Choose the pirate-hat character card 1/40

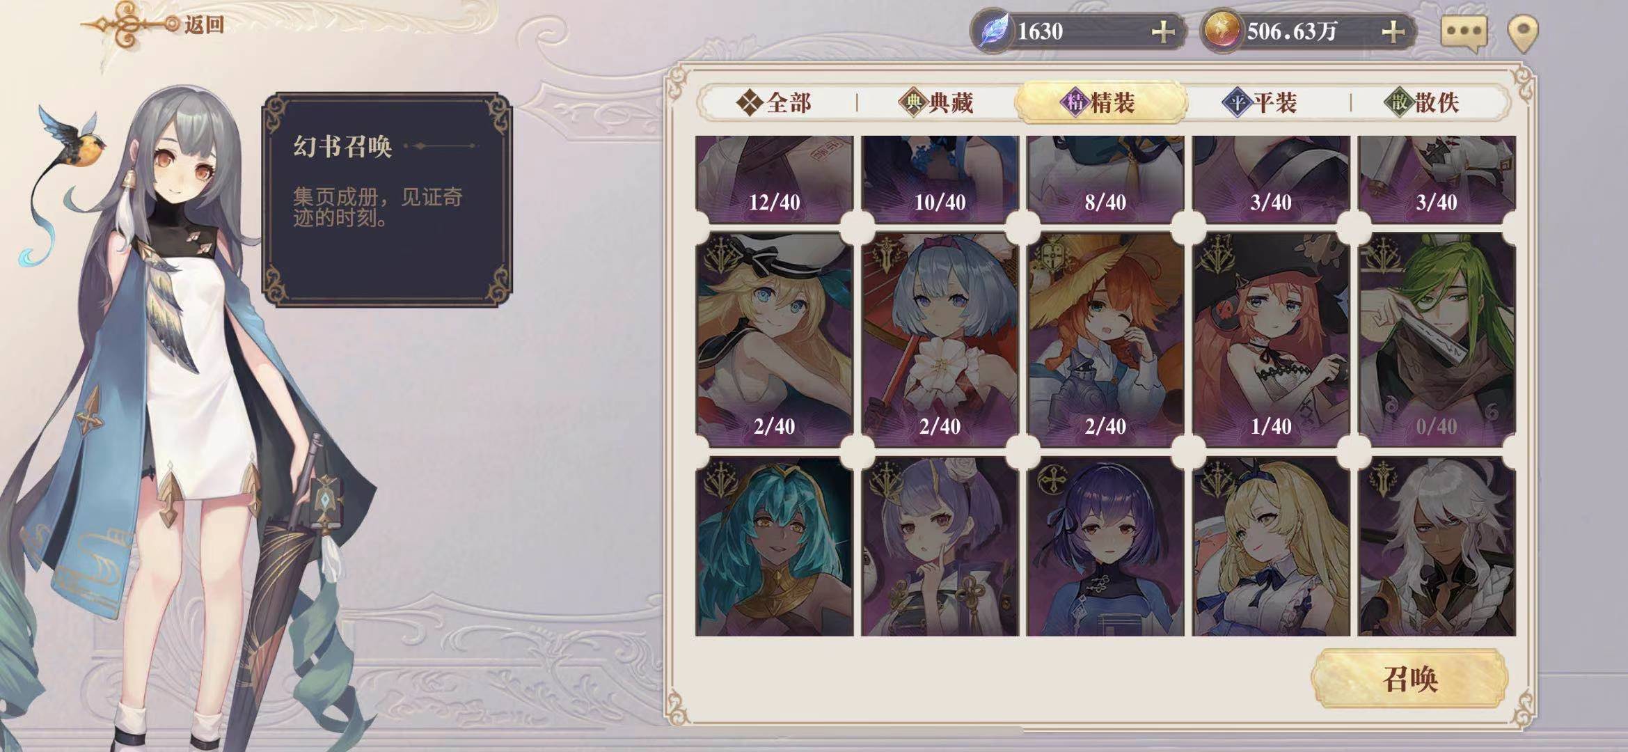(1271, 339)
